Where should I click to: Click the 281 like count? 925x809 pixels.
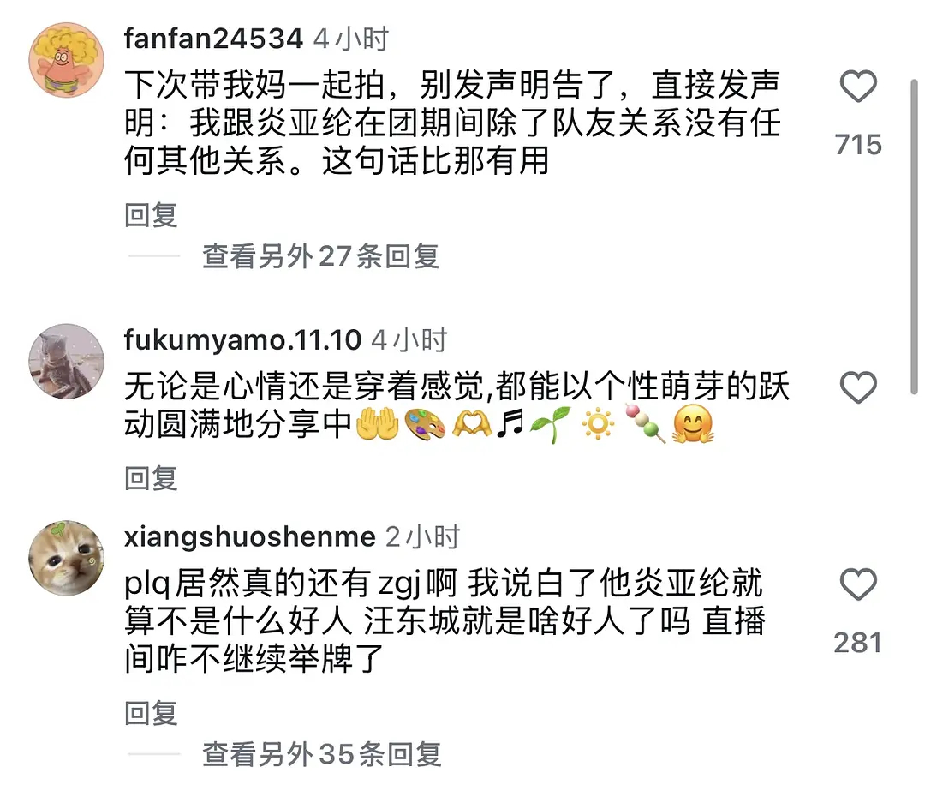pos(858,643)
